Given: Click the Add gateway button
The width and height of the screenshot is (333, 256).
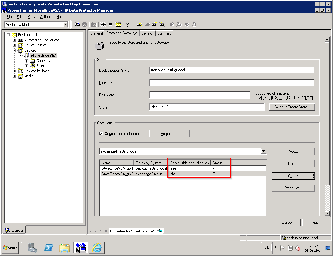Looking at the screenshot, I should [x=293, y=151].
